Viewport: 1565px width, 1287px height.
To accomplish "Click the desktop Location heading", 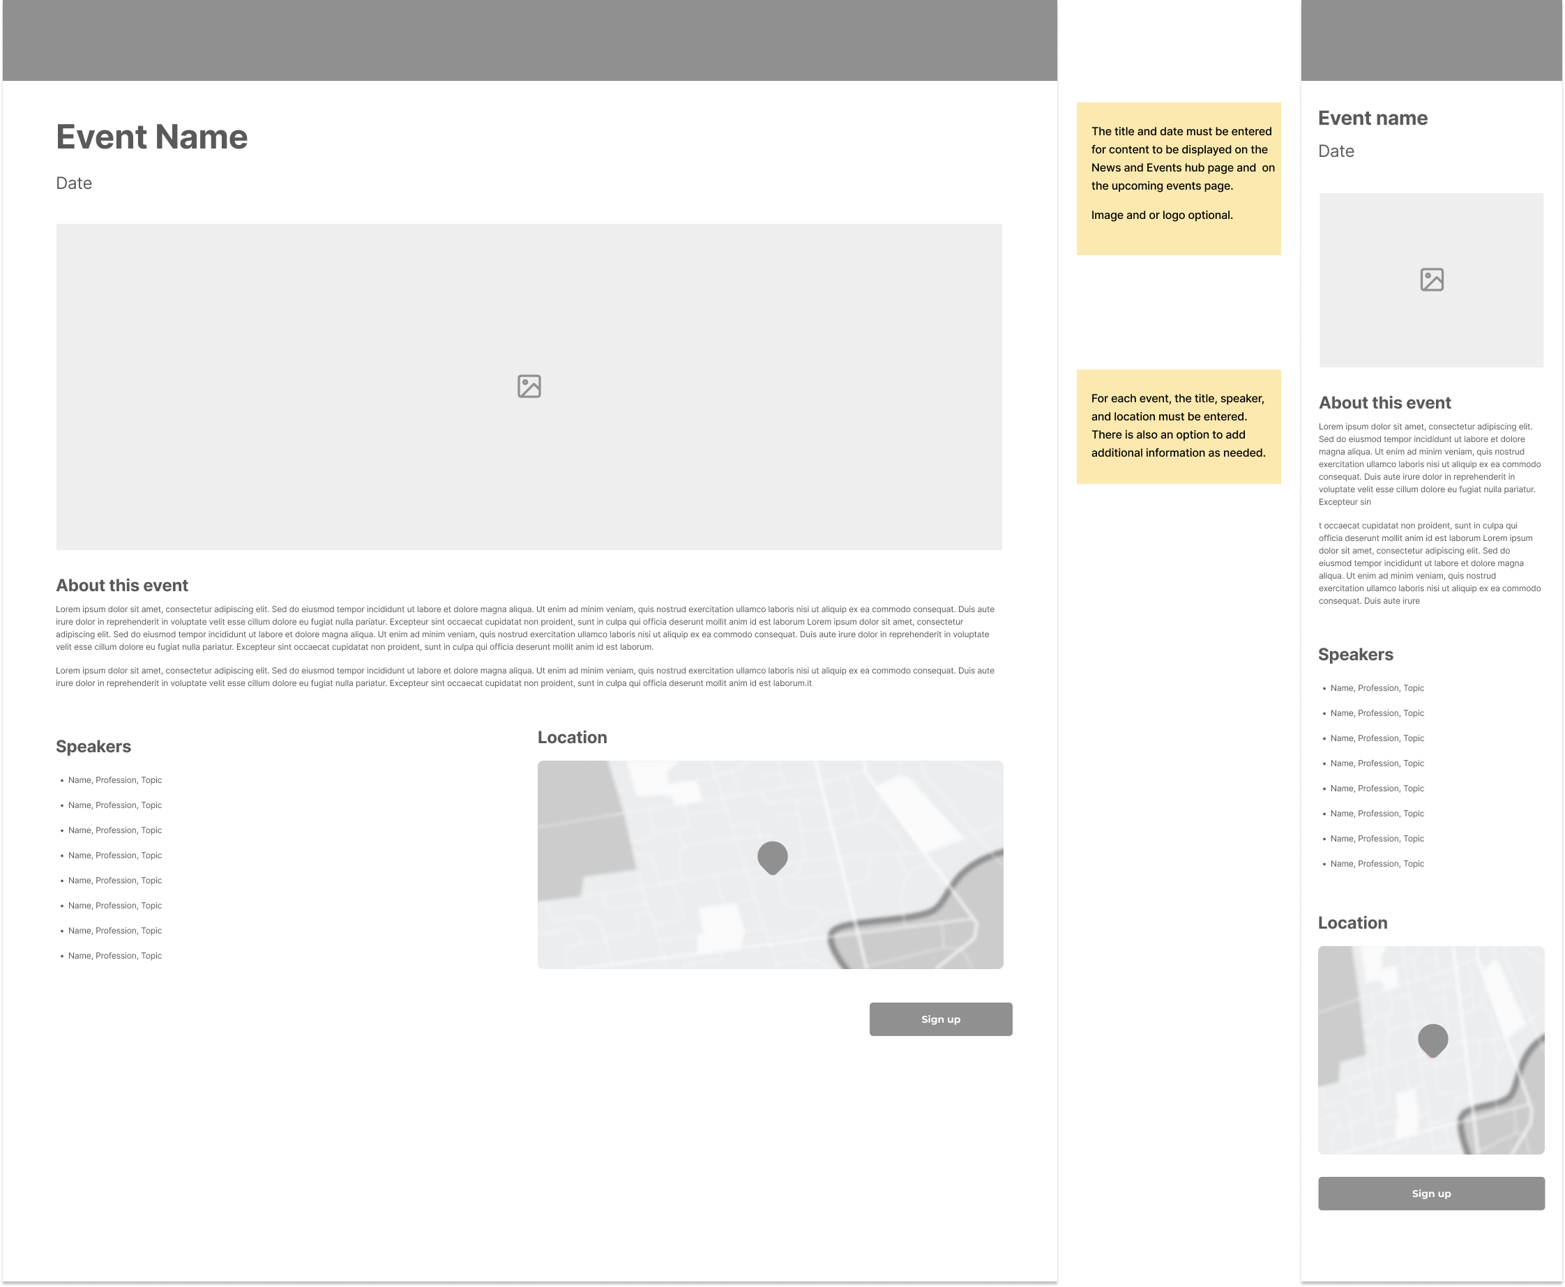I will click(572, 738).
